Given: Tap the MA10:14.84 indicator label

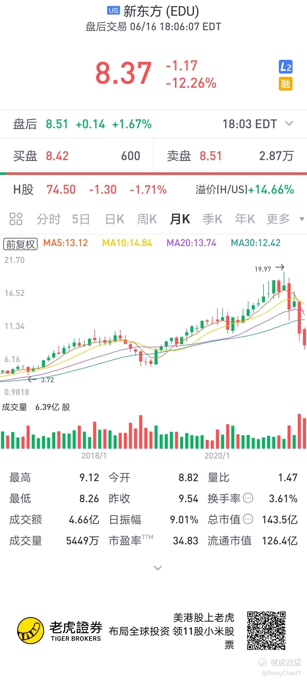Looking at the screenshot, I should [127, 243].
